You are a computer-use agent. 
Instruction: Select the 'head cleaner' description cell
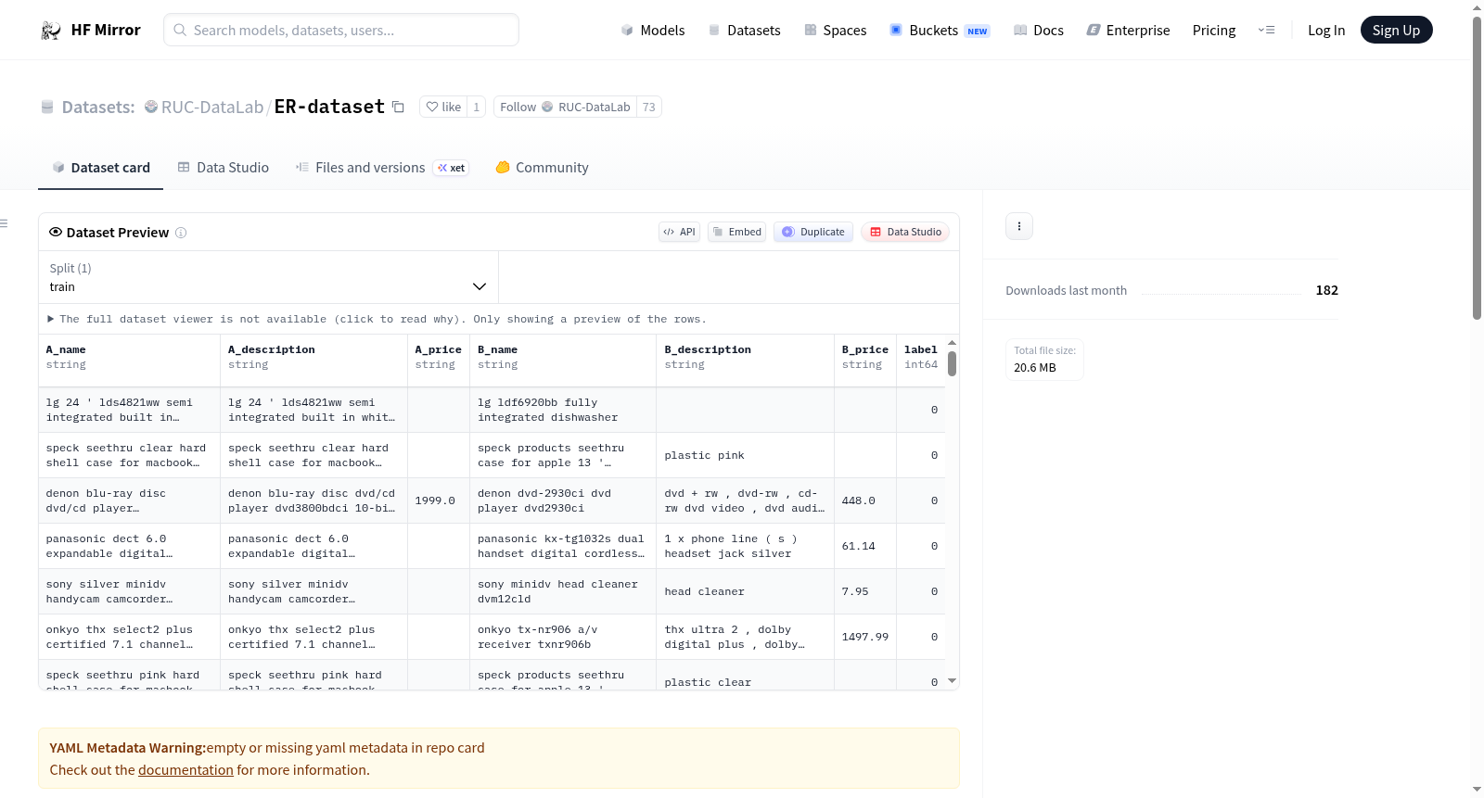coord(746,591)
